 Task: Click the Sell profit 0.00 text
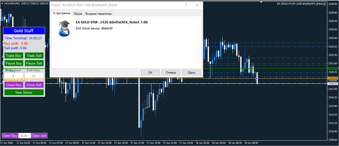point(16,48)
